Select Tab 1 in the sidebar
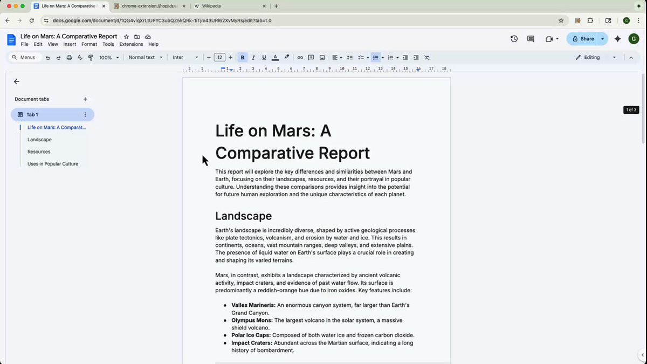The image size is (647, 364). (x=52, y=114)
